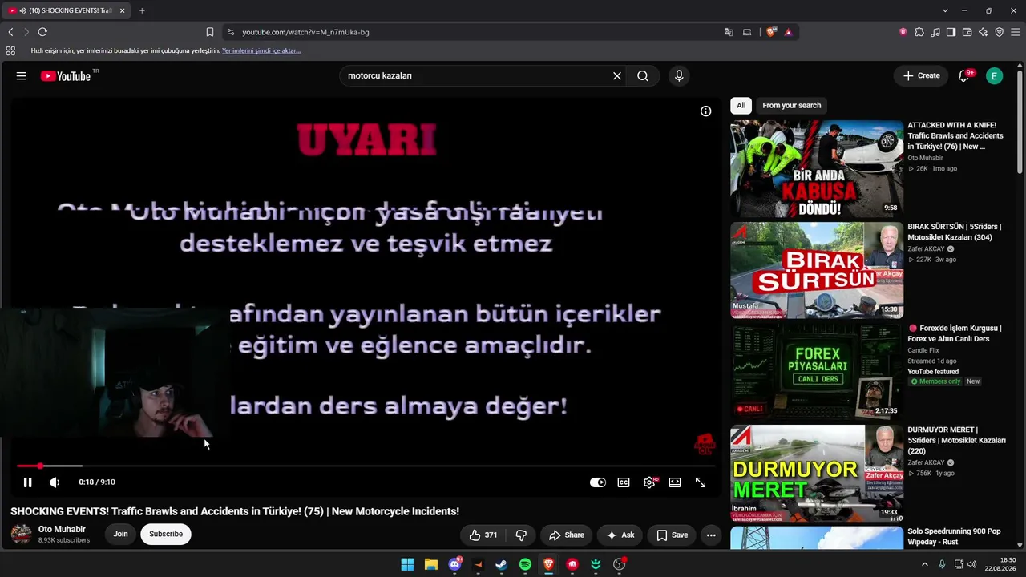The image size is (1026, 577).
Task: Open media playback control note icon
Action: pyautogui.click(x=935, y=32)
